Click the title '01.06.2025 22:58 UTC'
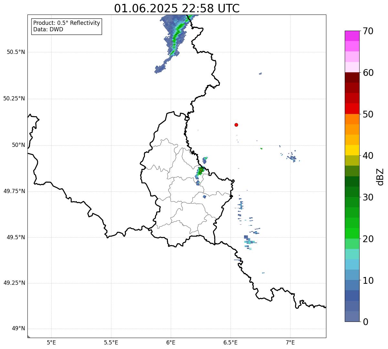 tap(177, 8)
